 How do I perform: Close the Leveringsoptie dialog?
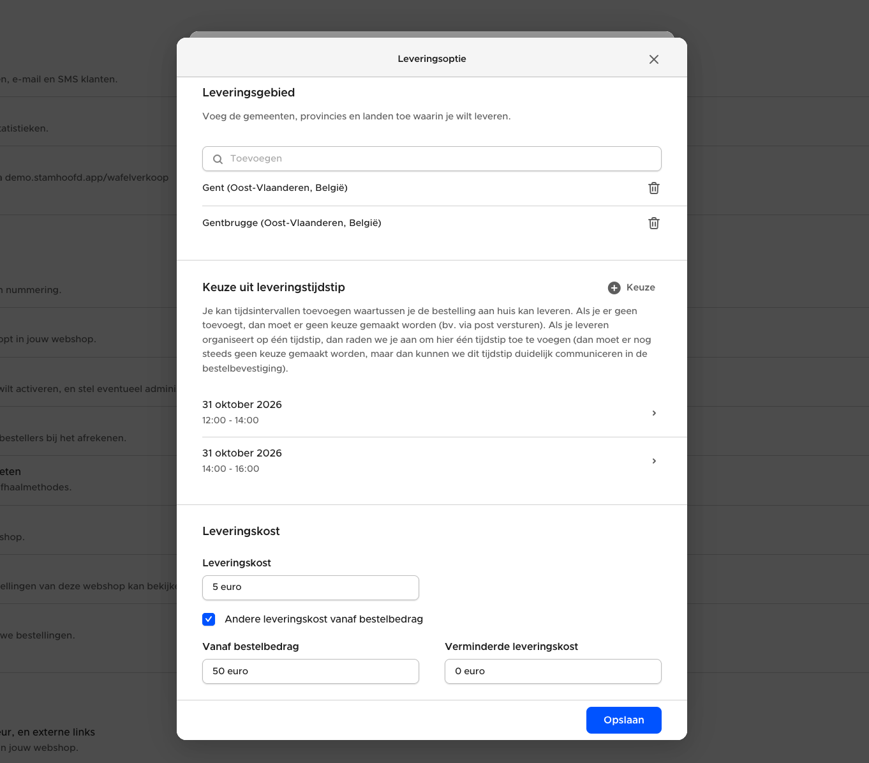click(653, 59)
